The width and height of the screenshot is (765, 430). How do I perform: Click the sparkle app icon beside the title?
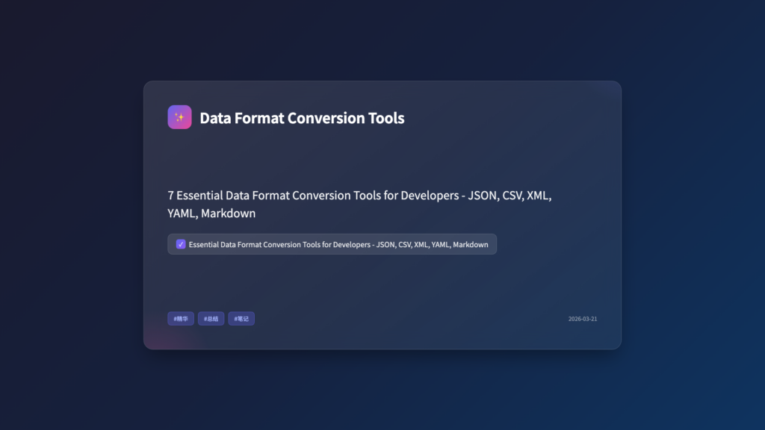click(x=179, y=117)
